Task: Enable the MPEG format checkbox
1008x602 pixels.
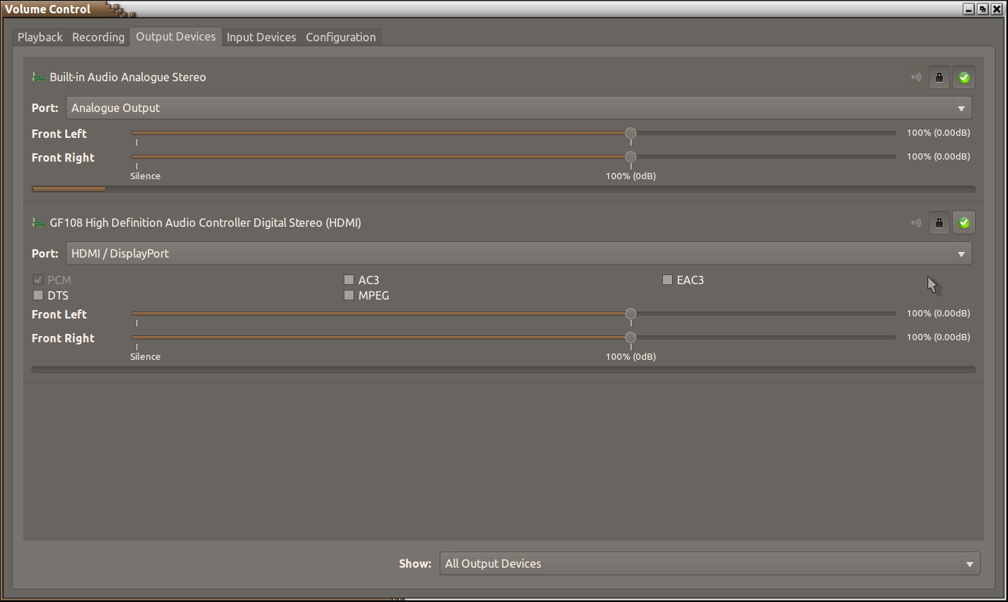Action: (349, 295)
